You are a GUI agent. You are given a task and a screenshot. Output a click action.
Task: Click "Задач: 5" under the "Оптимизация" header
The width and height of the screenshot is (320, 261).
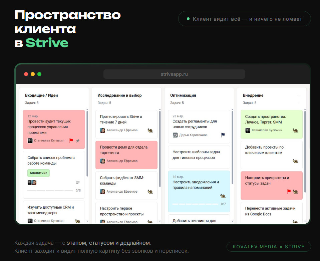[177, 103]
